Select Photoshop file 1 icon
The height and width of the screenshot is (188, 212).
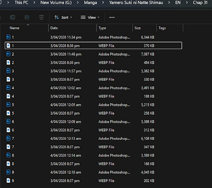(x=8, y=37)
